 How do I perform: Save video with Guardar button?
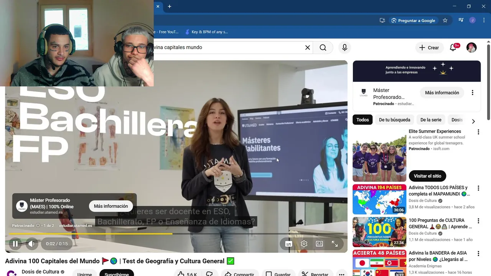coord(278,274)
